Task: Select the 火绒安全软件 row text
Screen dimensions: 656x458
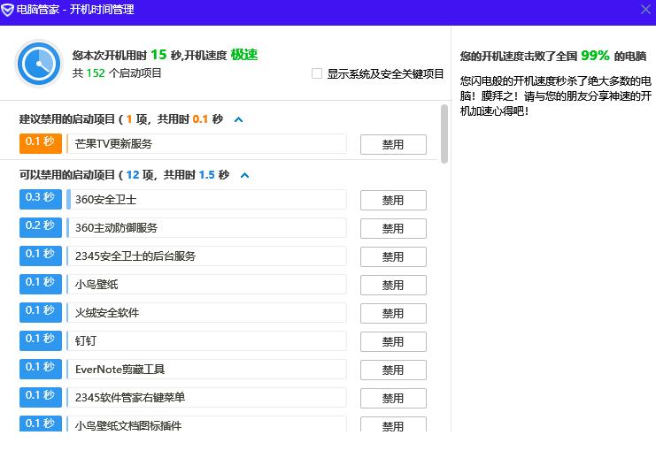Action: pos(107,313)
